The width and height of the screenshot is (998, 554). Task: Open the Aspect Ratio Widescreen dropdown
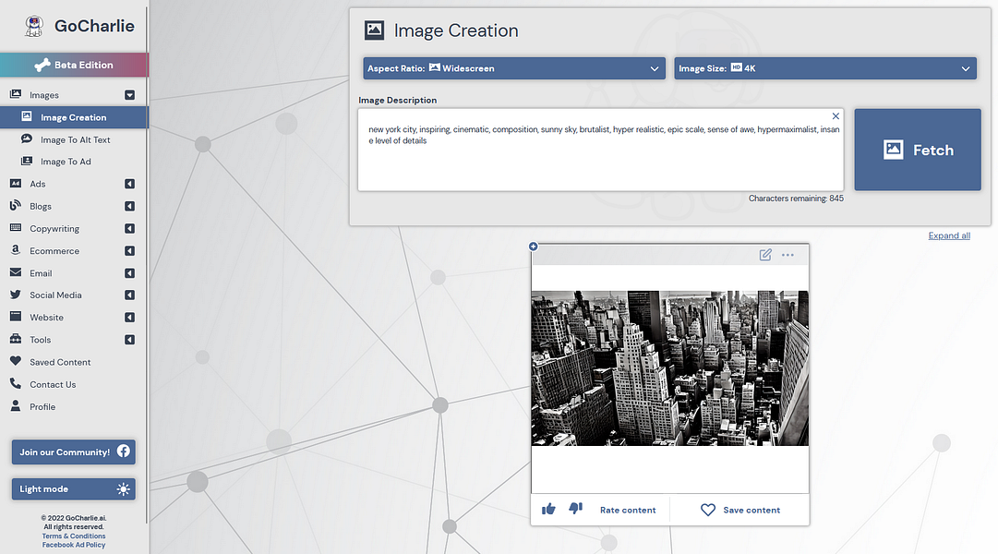pos(514,68)
